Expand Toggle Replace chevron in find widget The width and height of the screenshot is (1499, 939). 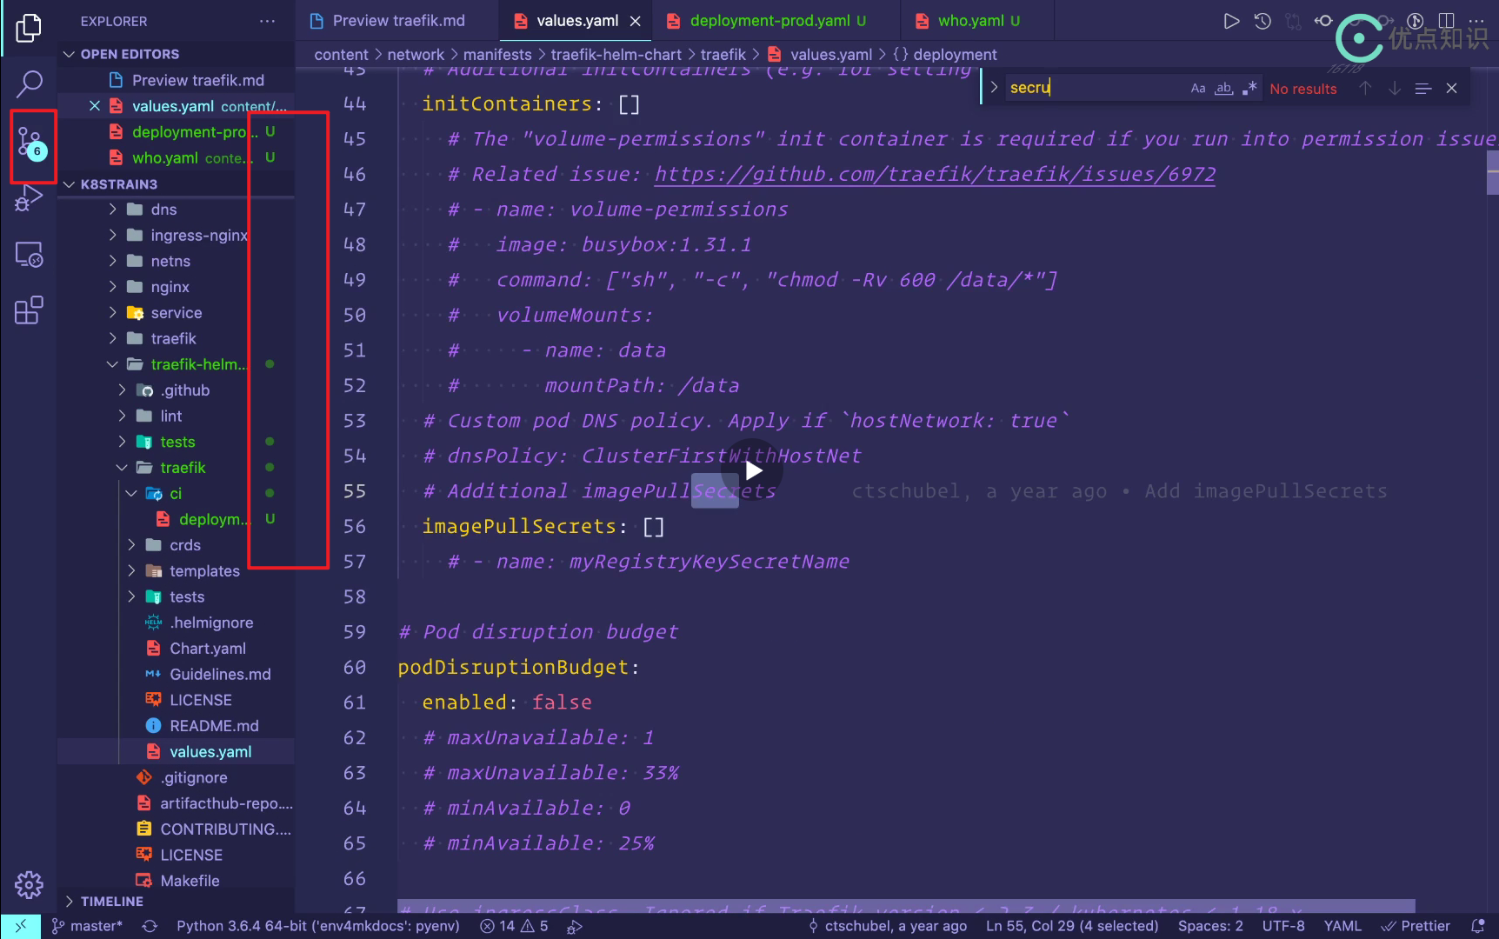click(994, 87)
